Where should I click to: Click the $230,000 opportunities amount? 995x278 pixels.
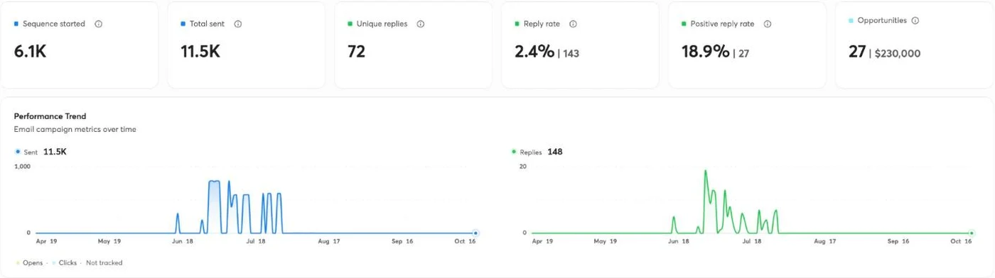point(898,53)
